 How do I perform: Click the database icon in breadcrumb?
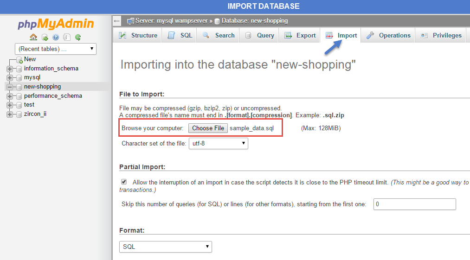pyautogui.click(x=217, y=21)
